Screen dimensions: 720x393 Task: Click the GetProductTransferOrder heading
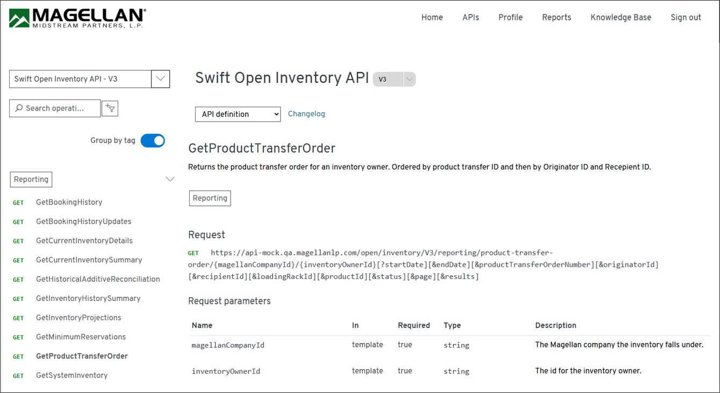(262, 148)
